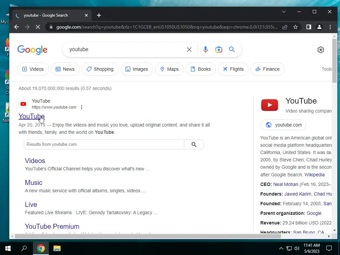340x255 pixels.
Task: Open Google quick settings gear
Action: click(320, 50)
